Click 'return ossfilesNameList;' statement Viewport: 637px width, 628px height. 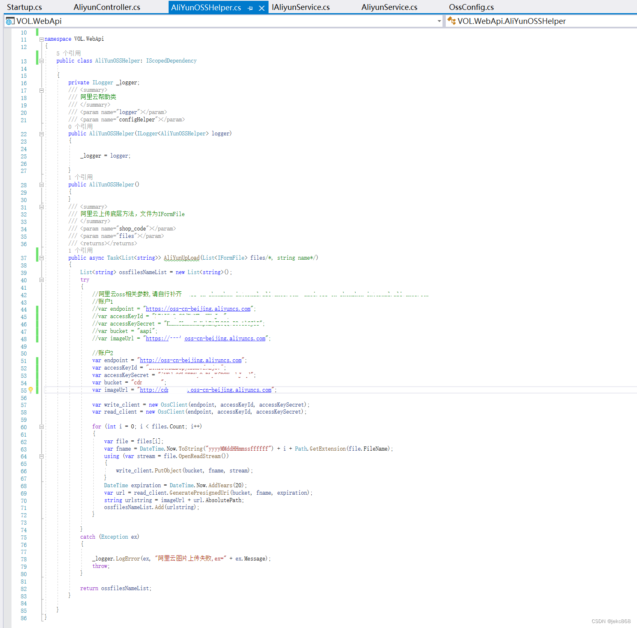pos(116,588)
